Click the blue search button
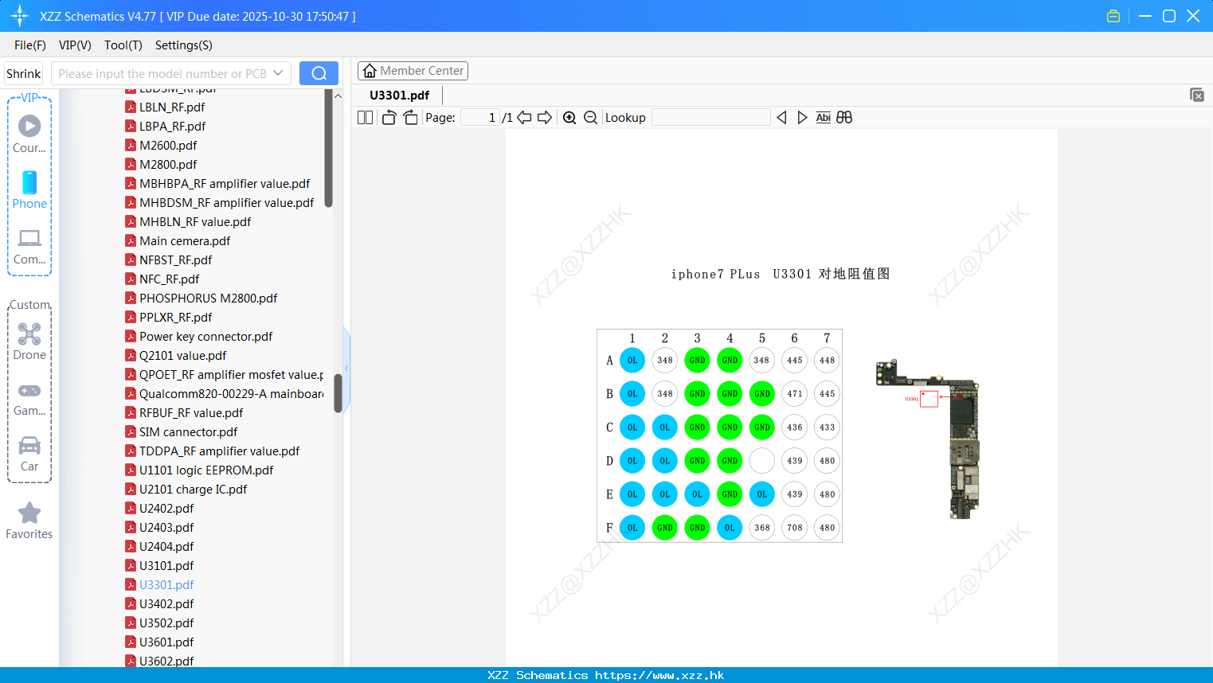The height and width of the screenshot is (683, 1213). click(319, 73)
